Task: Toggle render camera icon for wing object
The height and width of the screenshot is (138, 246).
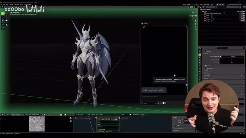Action: click(244, 21)
